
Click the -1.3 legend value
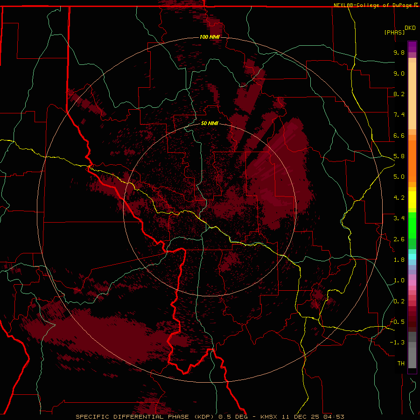[397, 343]
